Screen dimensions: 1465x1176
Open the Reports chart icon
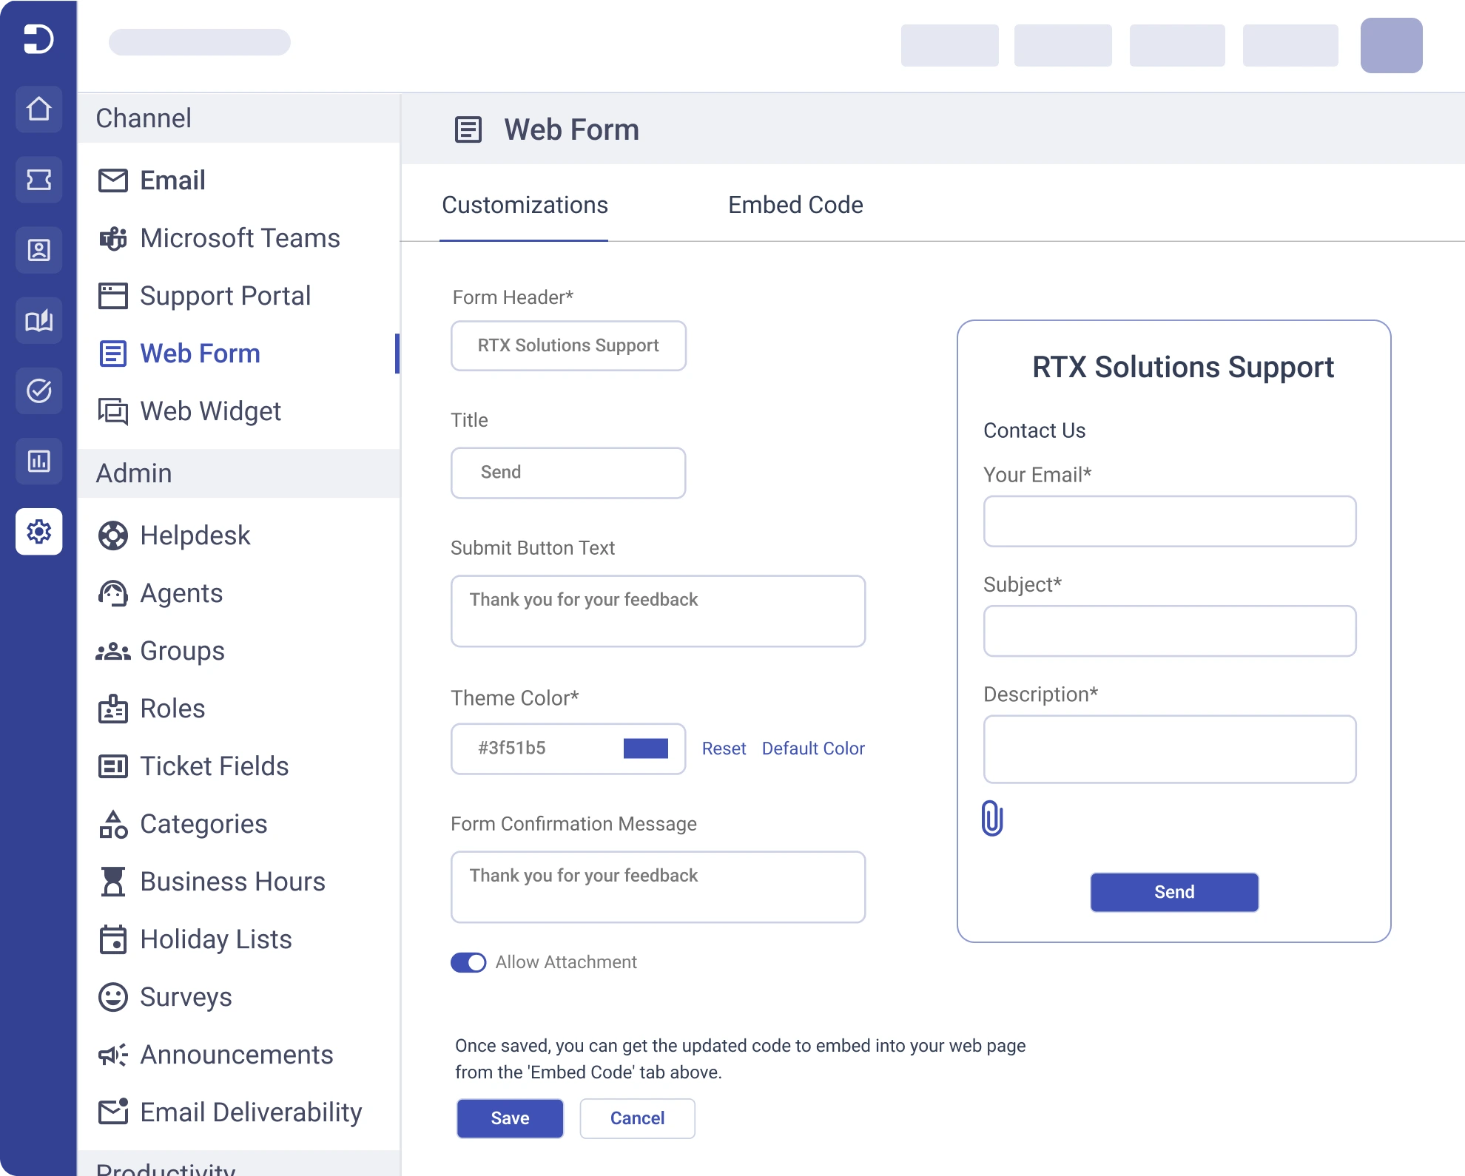pyautogui.click(x=38, y=461)
